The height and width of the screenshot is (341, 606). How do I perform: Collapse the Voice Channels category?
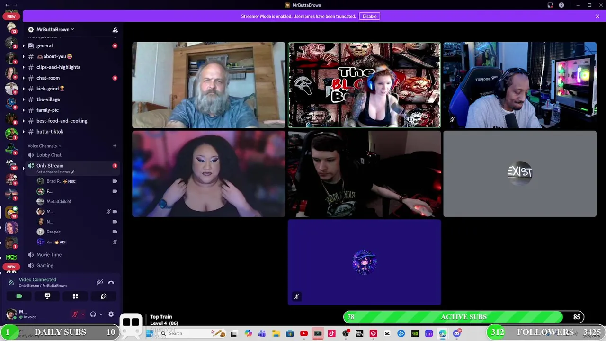click(x=44, y=146)
